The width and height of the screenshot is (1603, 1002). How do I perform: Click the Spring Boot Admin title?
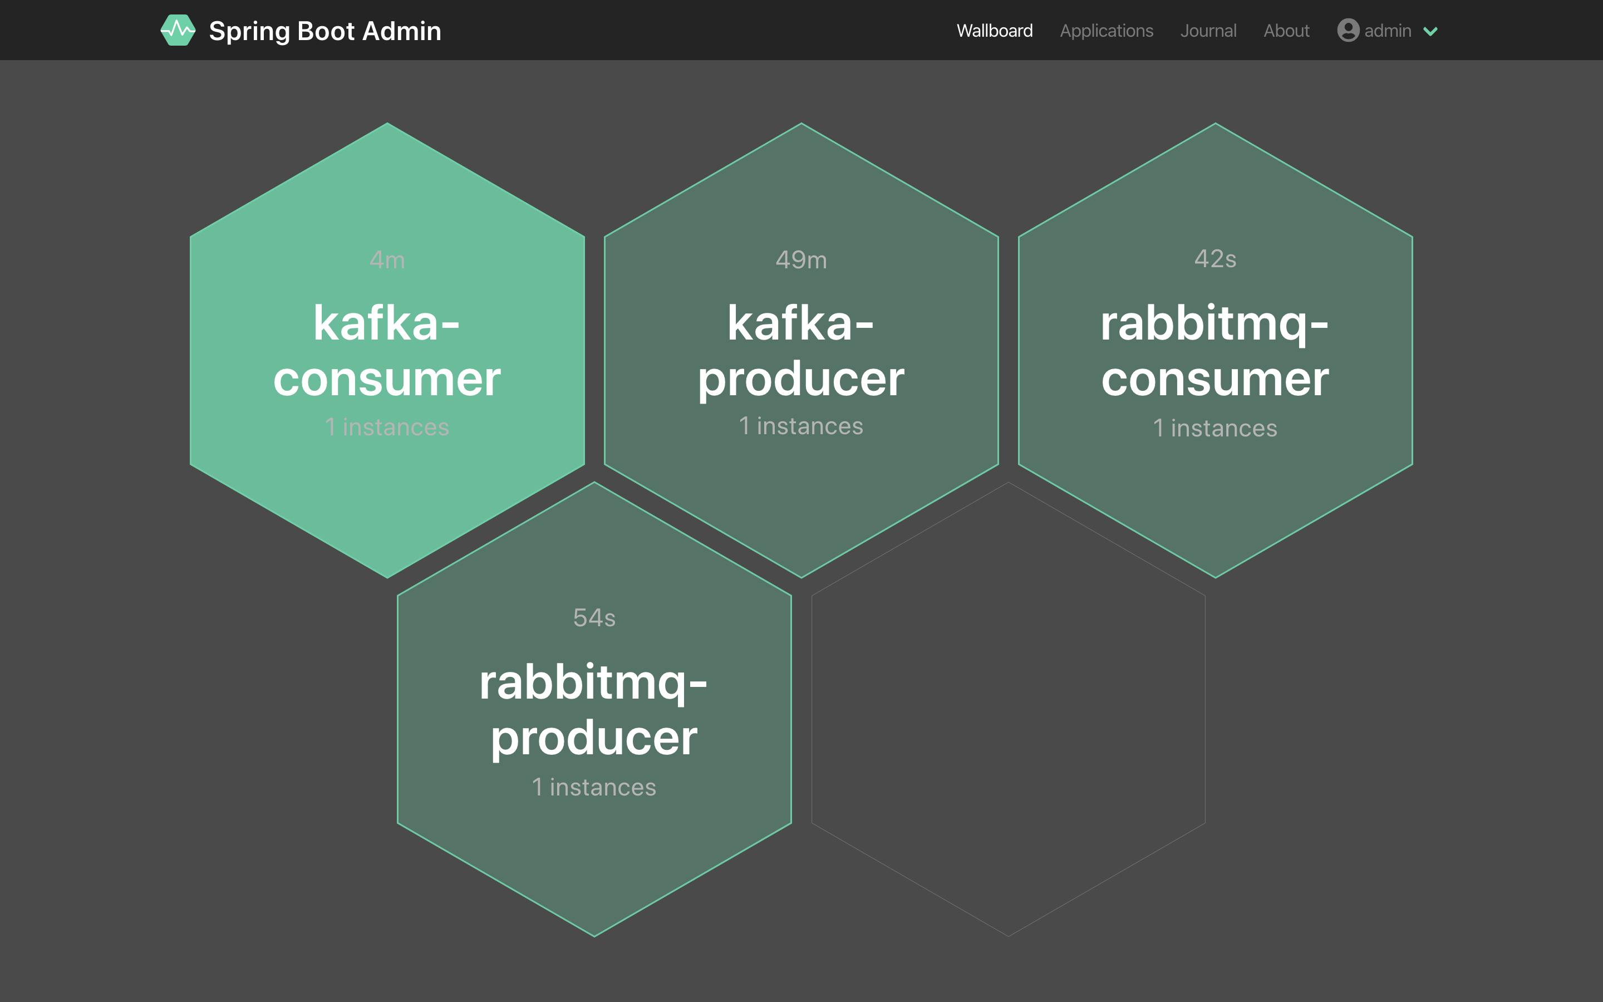324,31
